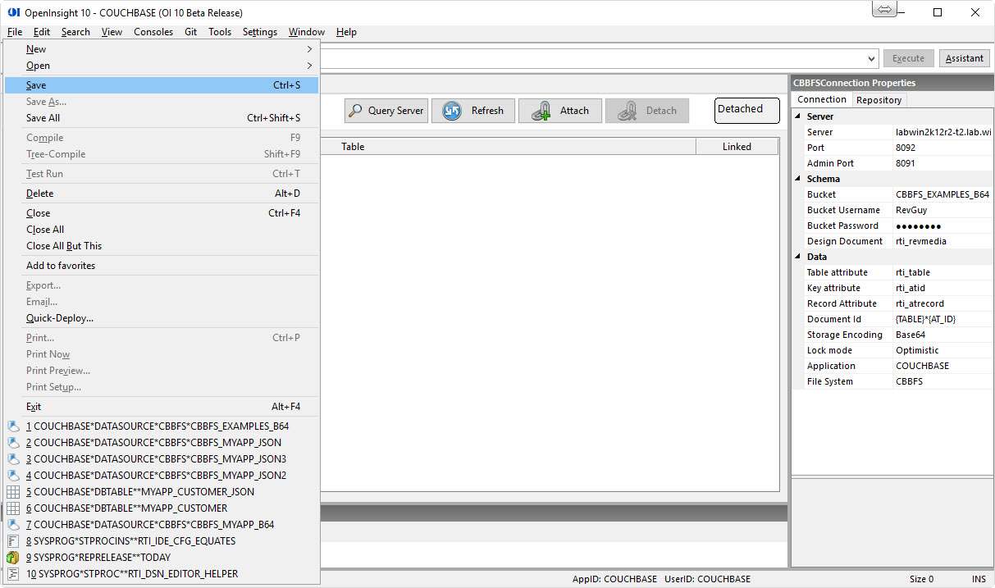Click the double-arrow icon in the title bar
This screenshot has height=588, width=995.
[884, 10]
